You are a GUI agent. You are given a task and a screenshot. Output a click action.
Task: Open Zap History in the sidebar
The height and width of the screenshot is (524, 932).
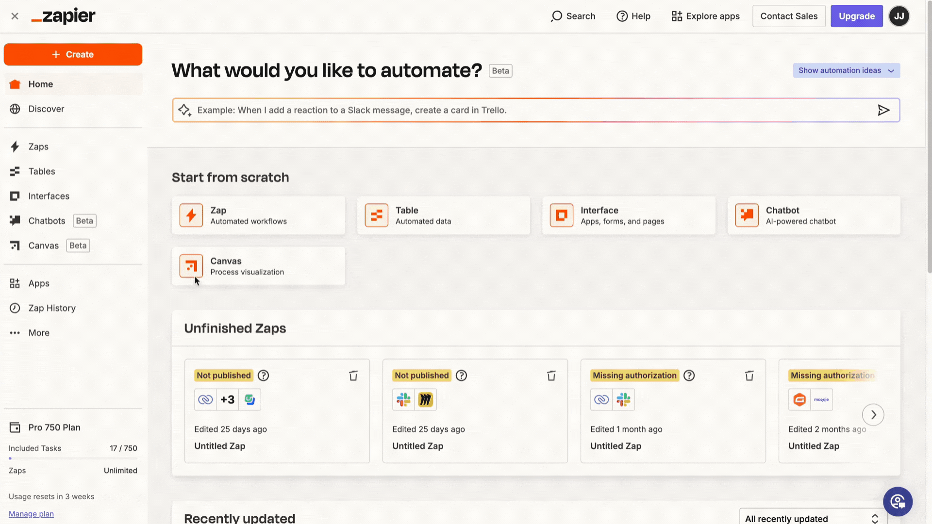[x=52, y=308]
